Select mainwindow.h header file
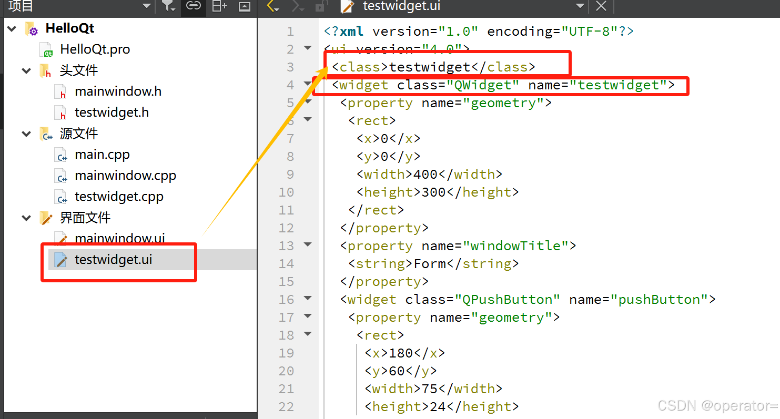The height and width of the screenshot is (419, 780). pyautogui.click(x=118, y=91)
